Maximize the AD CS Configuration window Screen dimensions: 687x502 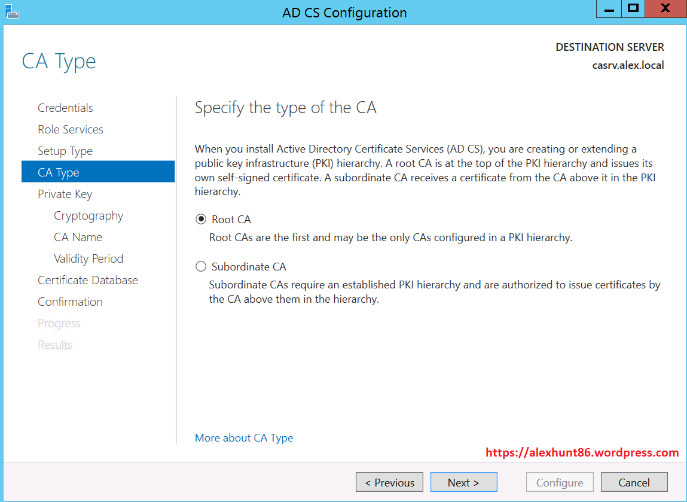click(633, 9)
